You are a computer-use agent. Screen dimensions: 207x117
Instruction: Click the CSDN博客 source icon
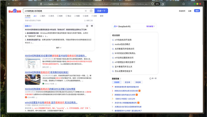(x=26, y=97)
